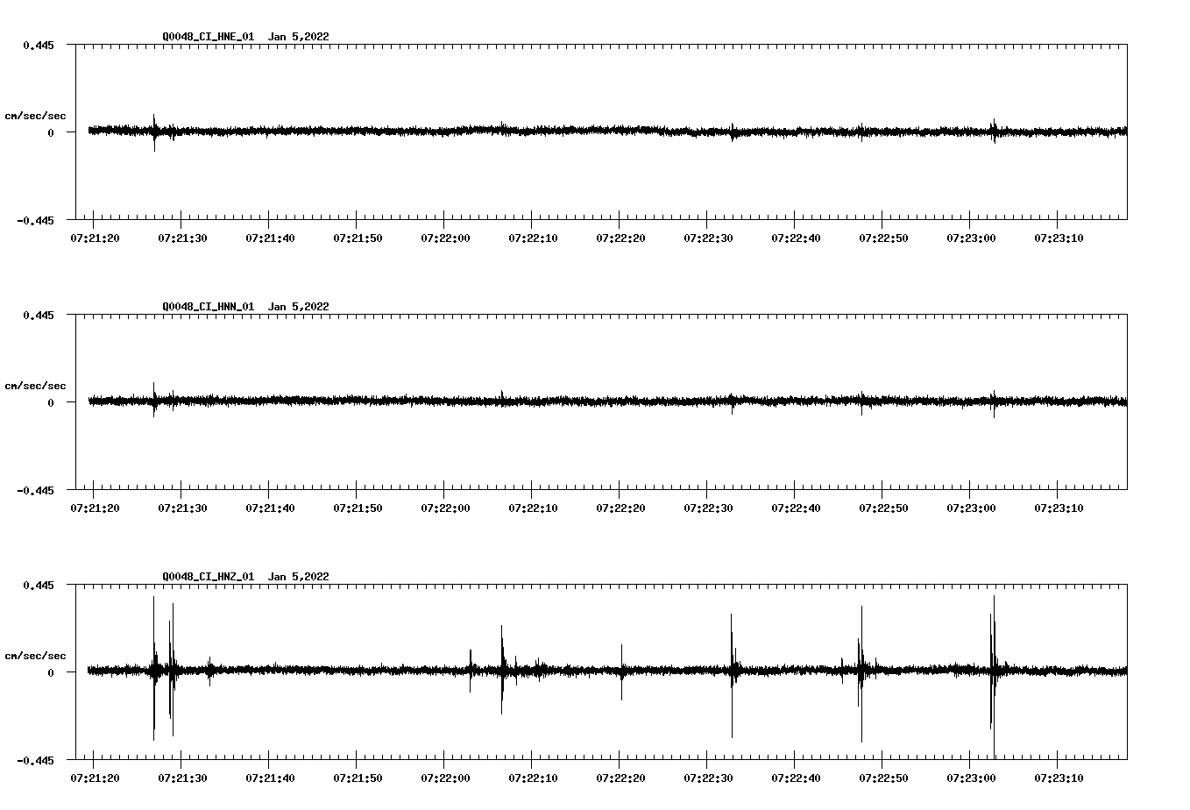Click the 07:21:50 time label under HNE plot
This screenshot has height=810, width=1190.
click(x=358, y=238)
